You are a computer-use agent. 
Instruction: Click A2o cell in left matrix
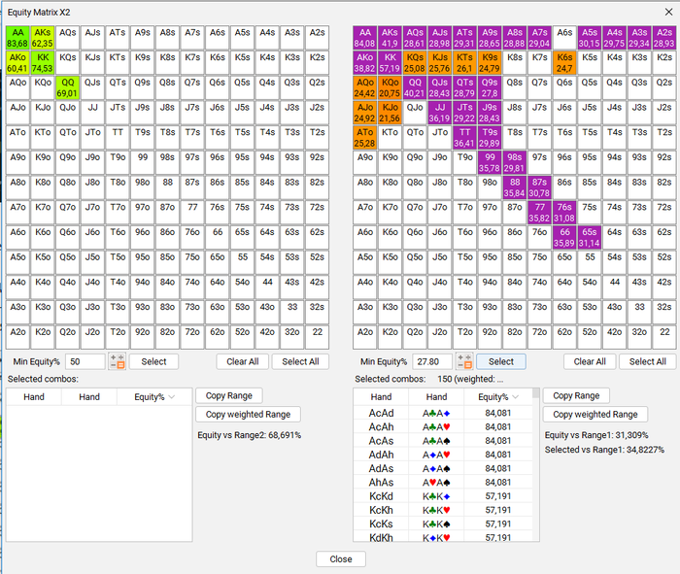pos(17,337)
